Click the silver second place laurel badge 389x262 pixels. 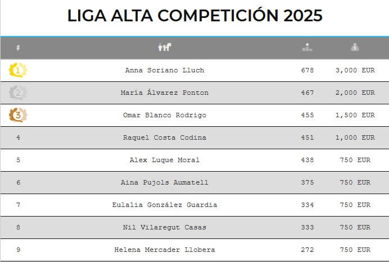point(18,93)
